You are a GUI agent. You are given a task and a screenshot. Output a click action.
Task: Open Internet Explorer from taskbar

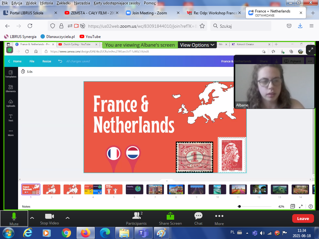pos(28,233)
